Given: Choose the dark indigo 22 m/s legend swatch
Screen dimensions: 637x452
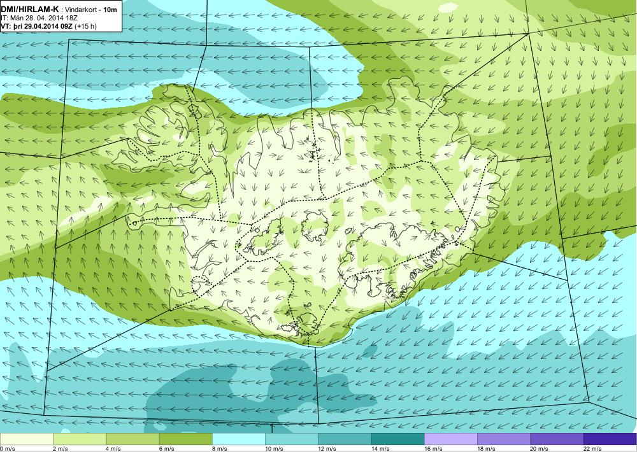Looking at the screenshot, I should 610,439.
